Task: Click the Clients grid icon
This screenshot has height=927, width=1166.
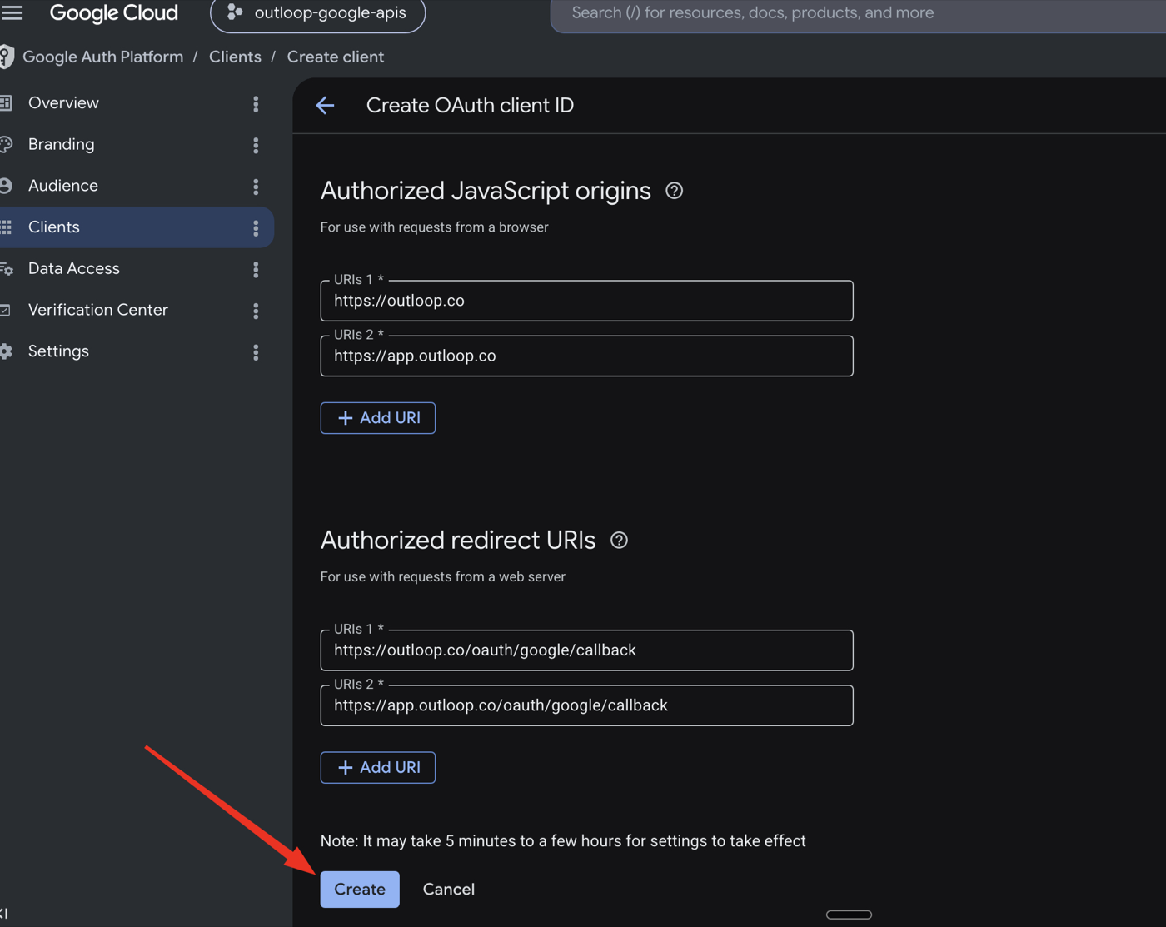Action: (6, 227)
